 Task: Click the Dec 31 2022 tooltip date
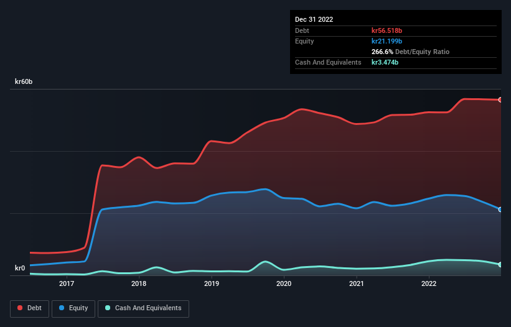(x=314, y=19)
